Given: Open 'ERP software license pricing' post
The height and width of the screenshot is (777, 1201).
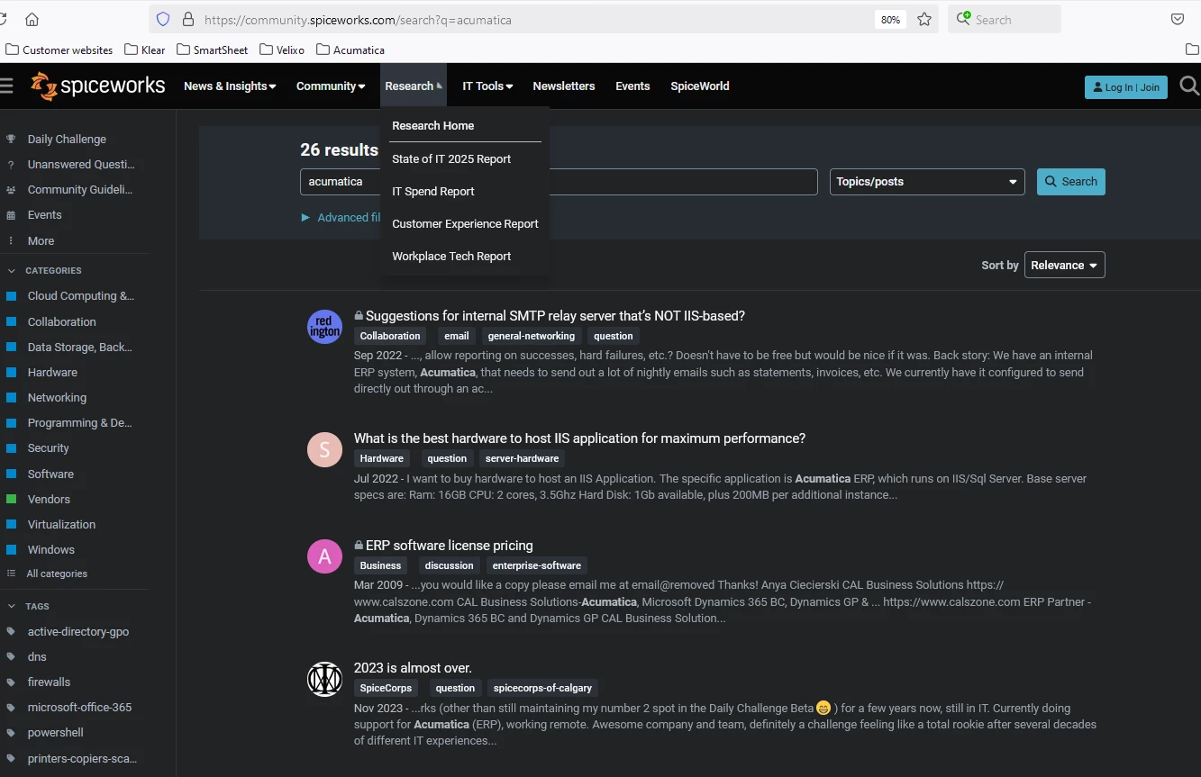Looking at the screenshot, I should click(449, 546).
